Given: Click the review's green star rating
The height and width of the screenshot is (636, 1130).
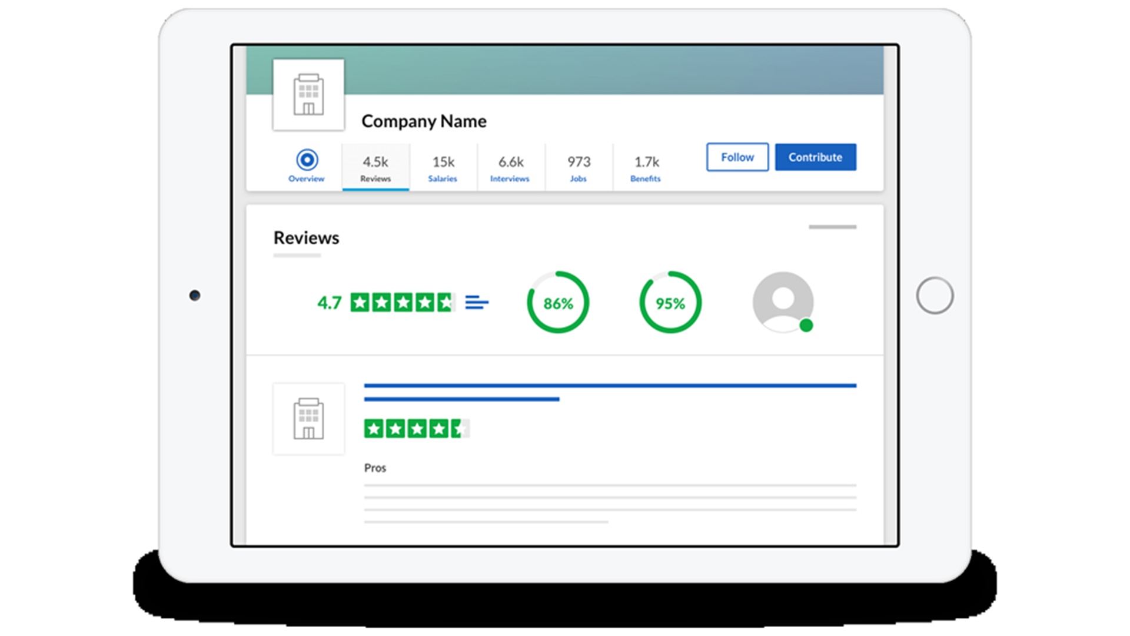Looking at the screenshot, I should point(416,429).
